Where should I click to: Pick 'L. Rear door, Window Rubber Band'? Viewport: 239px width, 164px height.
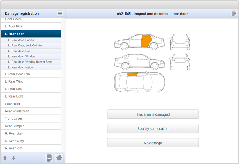[31, 62]
